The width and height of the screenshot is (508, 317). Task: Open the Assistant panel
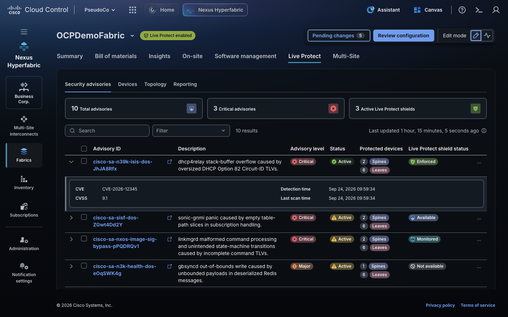(x=383, y=10)
